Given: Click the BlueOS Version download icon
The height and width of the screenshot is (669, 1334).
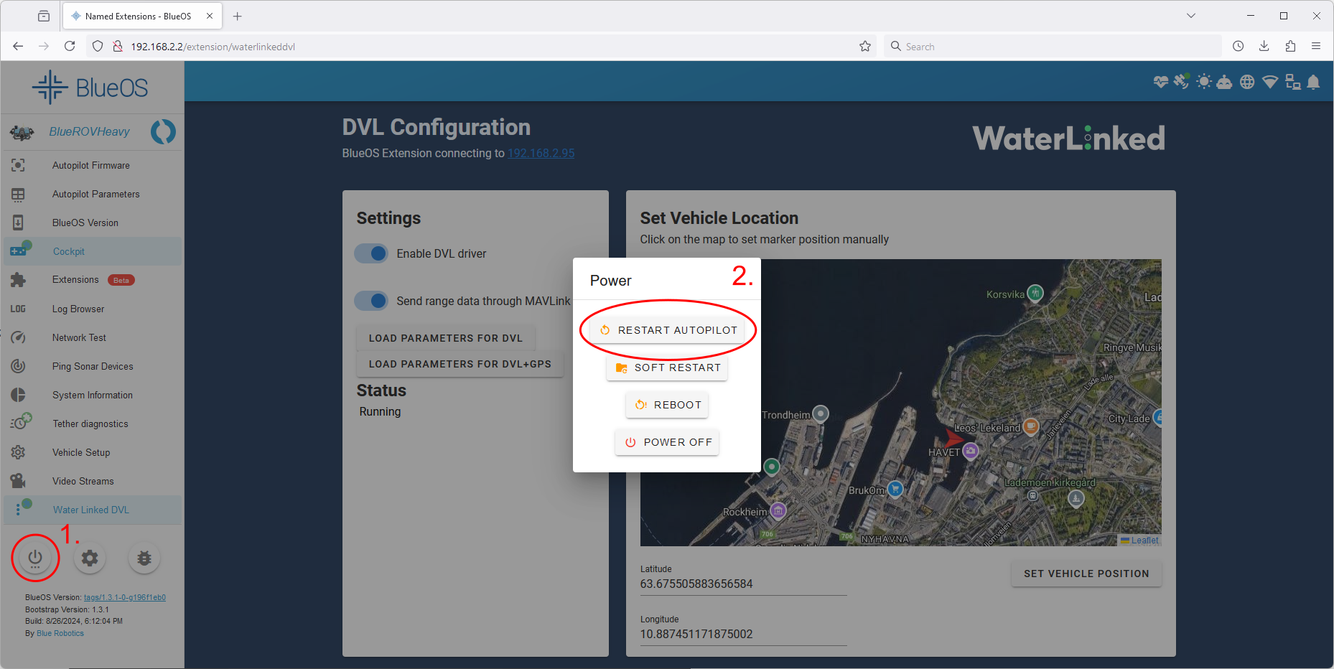Looking at the screenshot, I should pos(18,223).
